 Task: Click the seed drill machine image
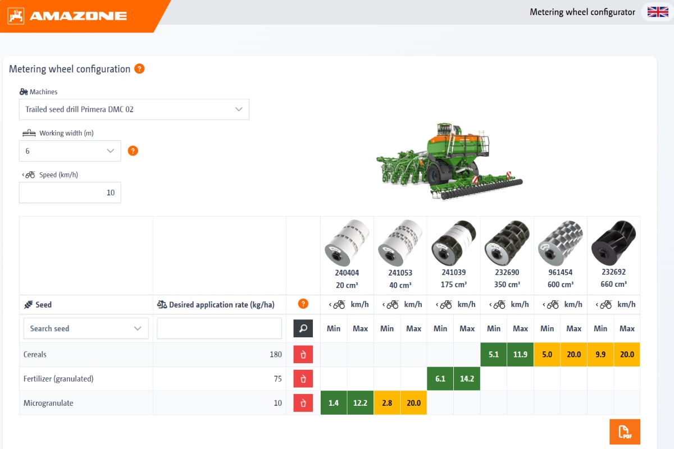point(449,161)
